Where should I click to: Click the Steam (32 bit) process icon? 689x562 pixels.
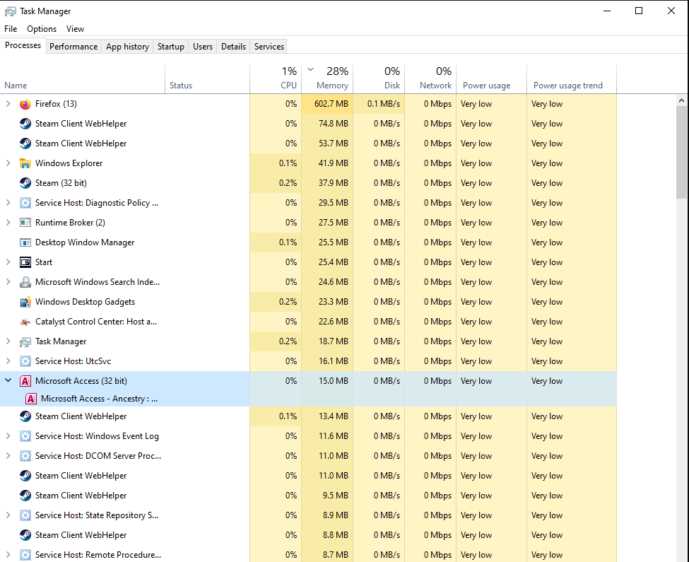point(25,183)
